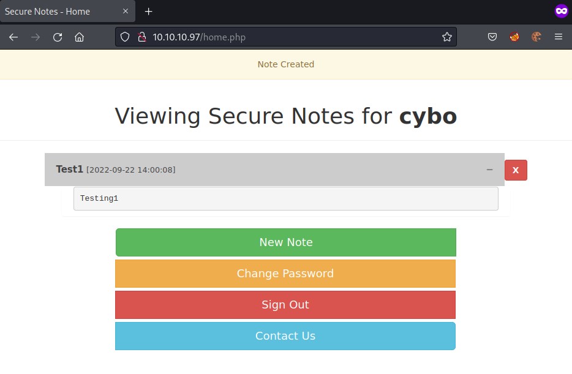Viewport: 572px width, 374px height.
Task: Close the Secure Notes - Home tab
Action: (126, 12)
